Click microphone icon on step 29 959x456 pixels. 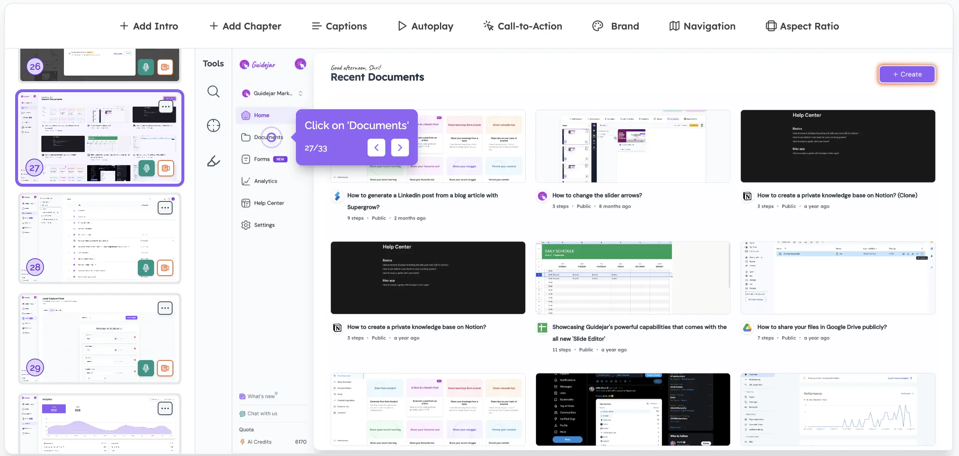pos(146,368)
